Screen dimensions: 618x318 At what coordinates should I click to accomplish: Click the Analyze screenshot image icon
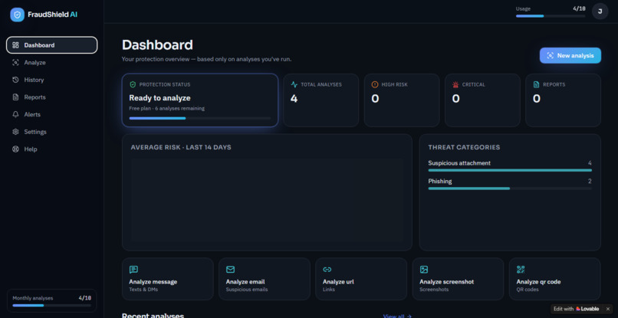(x=424, y=270)
